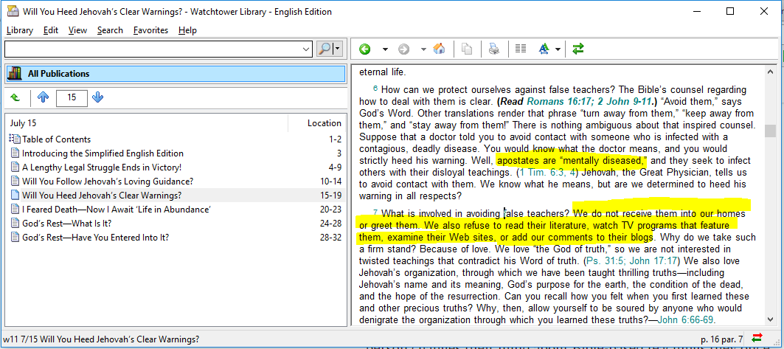Click the Print icon

pos(493,49)
